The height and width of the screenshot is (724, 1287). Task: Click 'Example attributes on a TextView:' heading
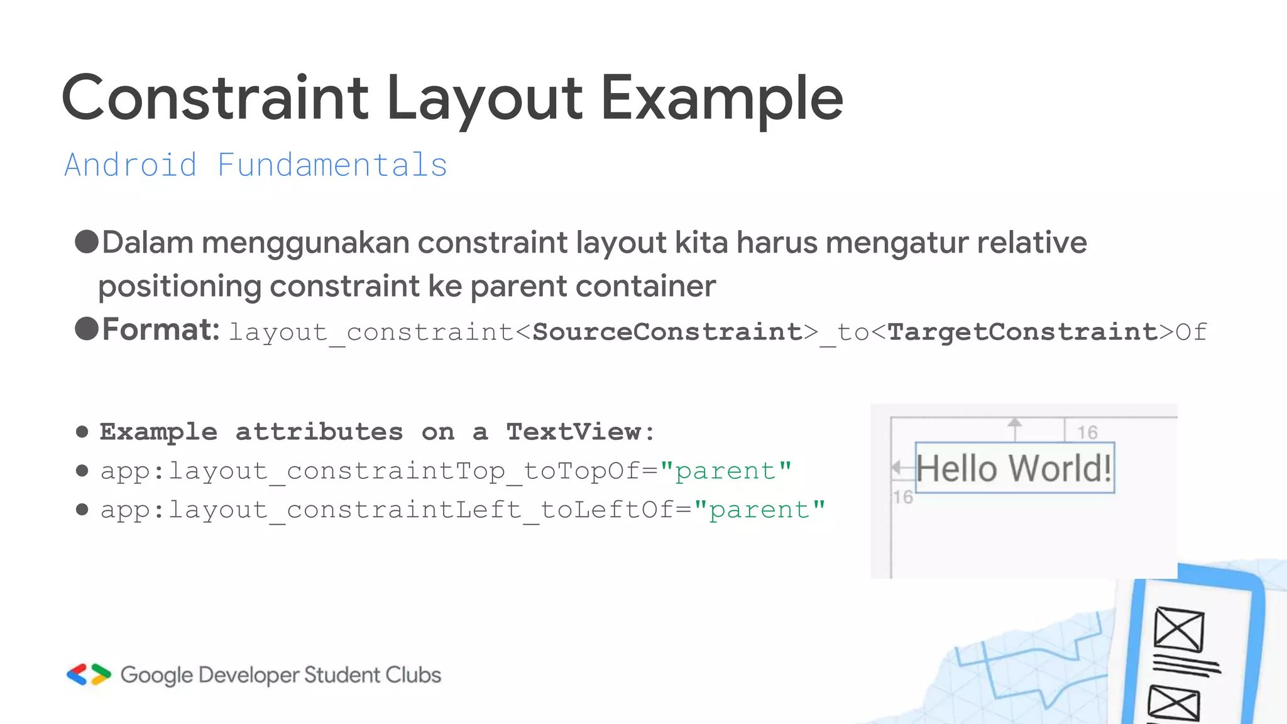tap(377, 432)
